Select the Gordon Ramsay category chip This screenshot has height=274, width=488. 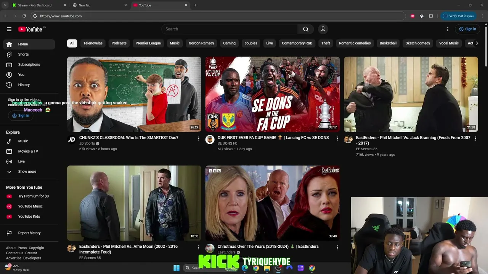[201, 43]
